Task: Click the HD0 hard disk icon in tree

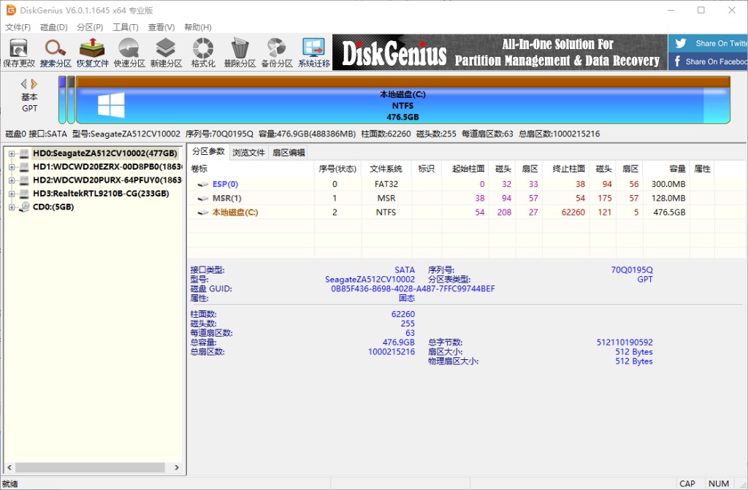Action: point(24,153)
